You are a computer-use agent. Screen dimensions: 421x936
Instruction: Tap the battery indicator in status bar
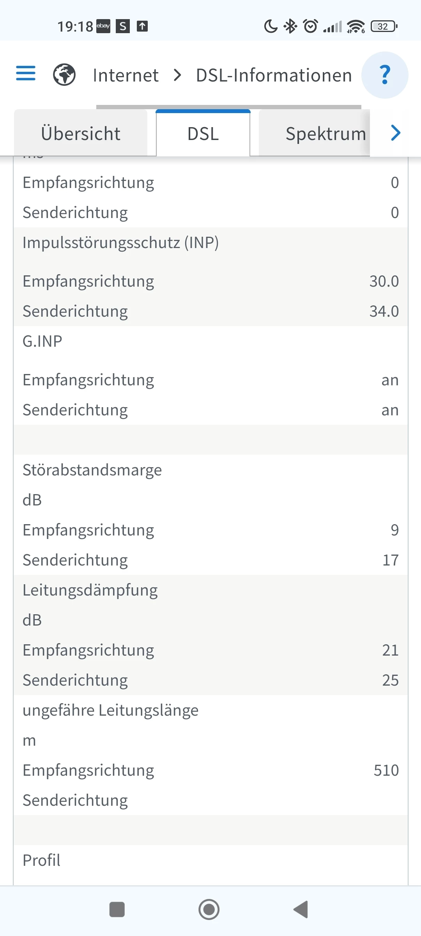click(384, 27)
